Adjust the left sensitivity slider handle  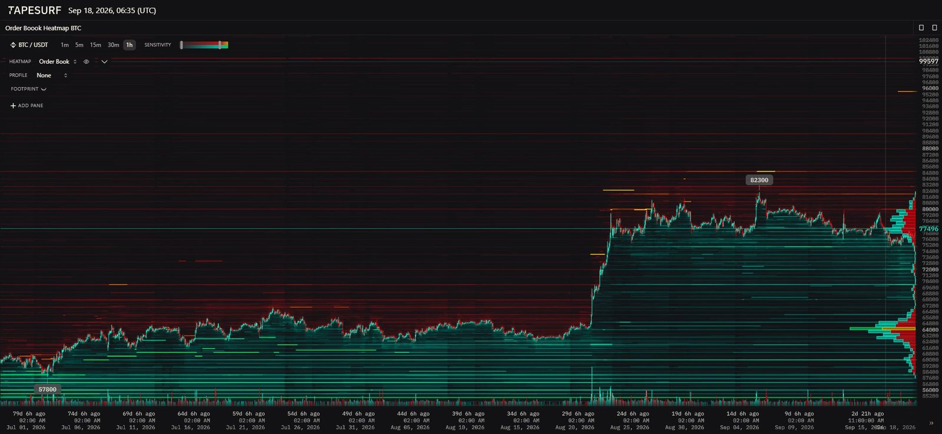[181, 45]
